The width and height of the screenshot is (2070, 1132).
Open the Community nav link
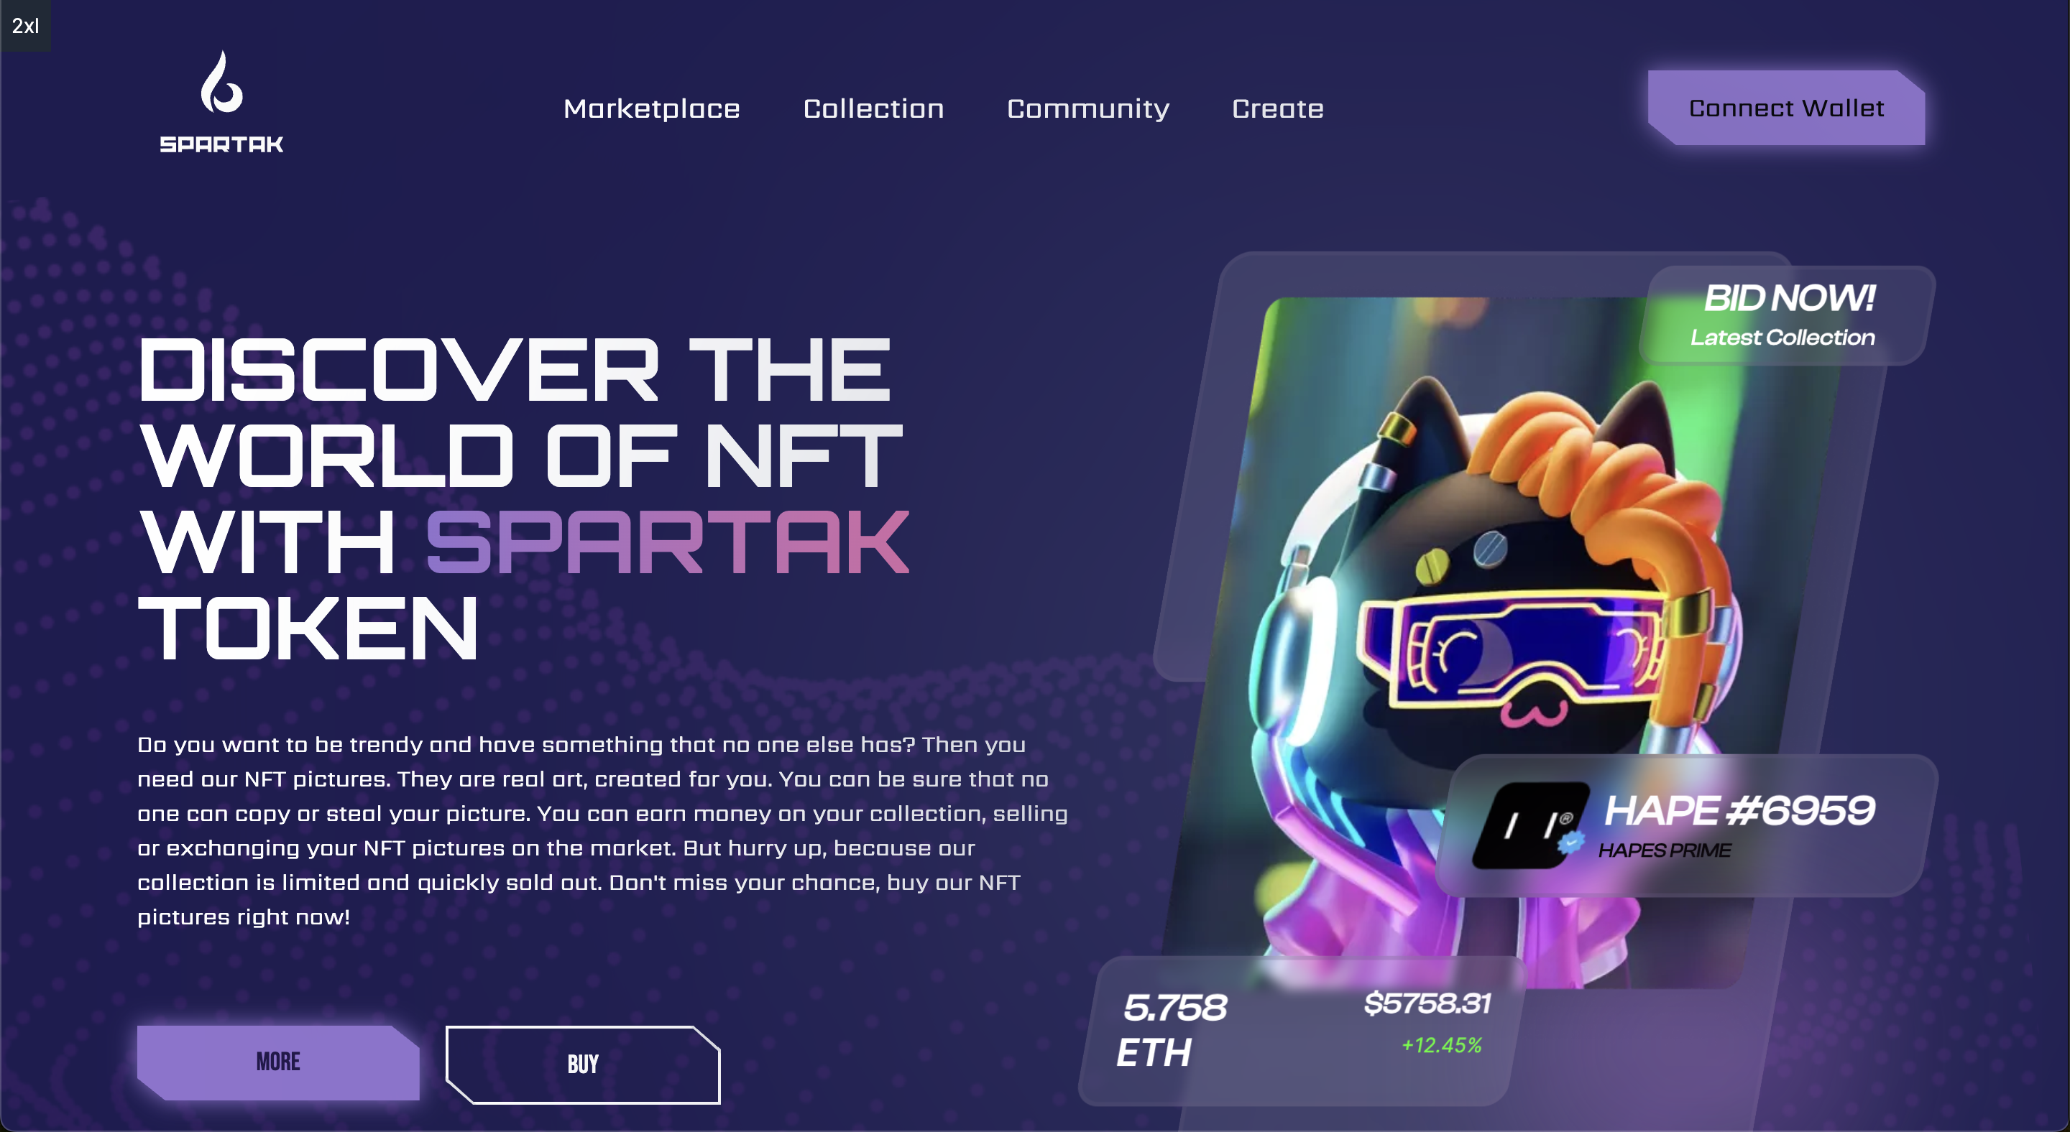click(x=1088, y=109)
